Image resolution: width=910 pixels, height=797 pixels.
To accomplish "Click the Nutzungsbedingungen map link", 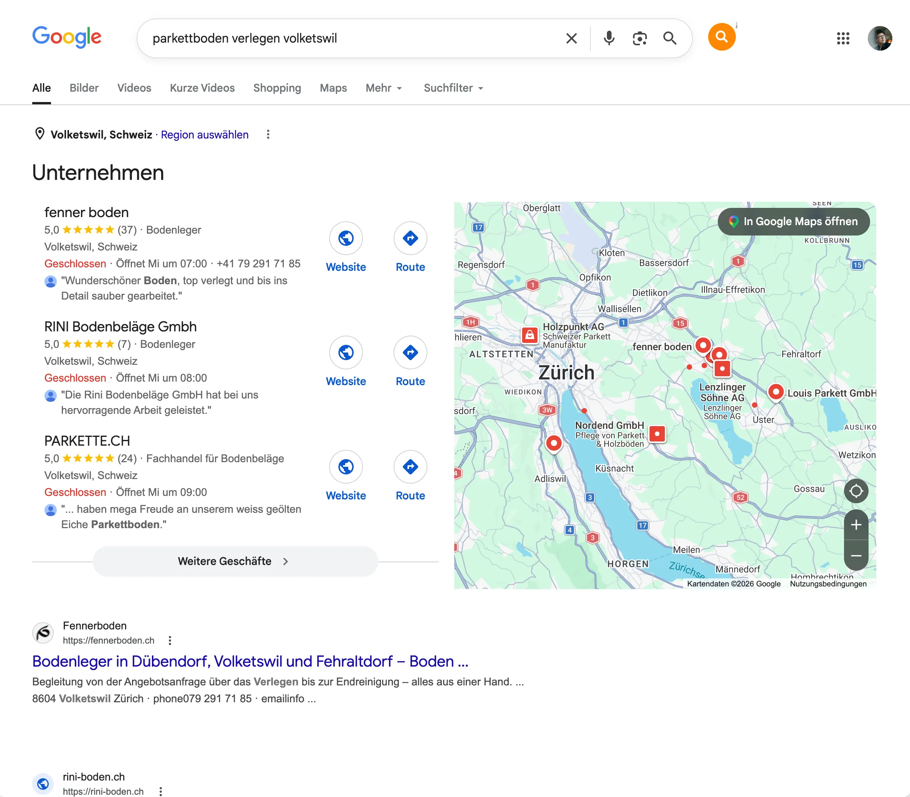I will click(x=828, y=583).
